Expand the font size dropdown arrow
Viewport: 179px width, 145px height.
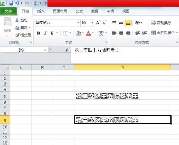tap(92, 23)
